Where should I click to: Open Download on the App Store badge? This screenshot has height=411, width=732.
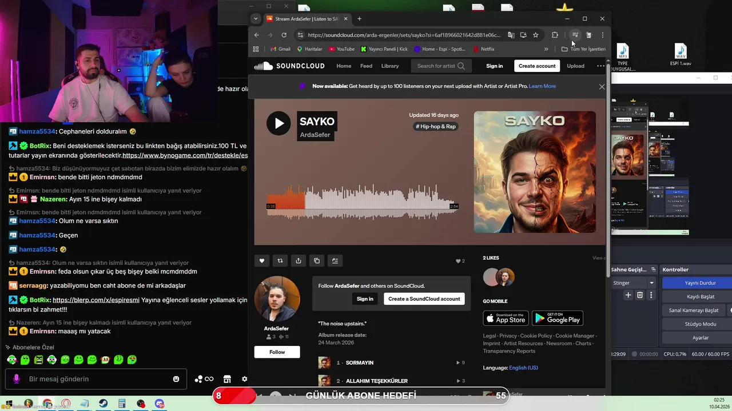(x=506, y=318)
